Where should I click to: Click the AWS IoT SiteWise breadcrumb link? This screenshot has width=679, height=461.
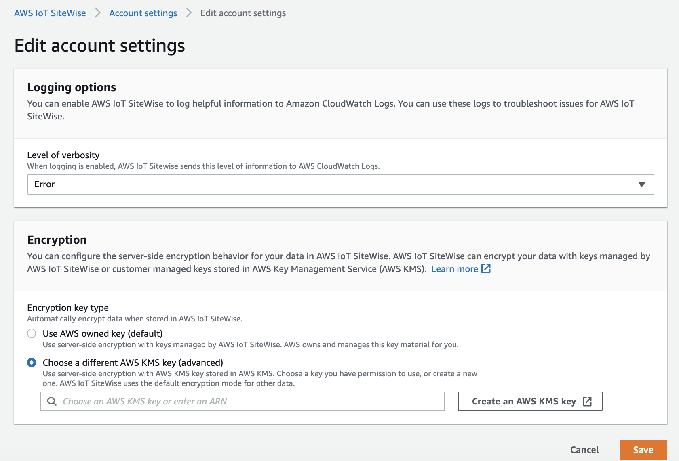50,13
